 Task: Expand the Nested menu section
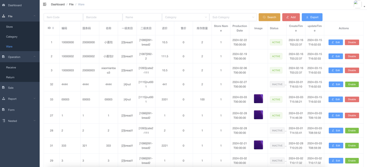pos(20,121)
